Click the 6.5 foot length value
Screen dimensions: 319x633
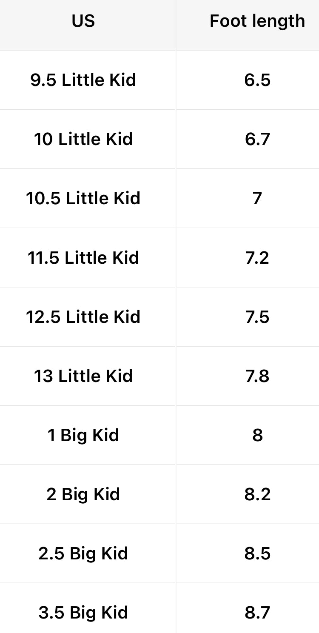click(257, 80)
